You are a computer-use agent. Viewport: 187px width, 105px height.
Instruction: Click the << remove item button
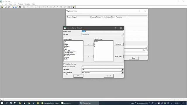tap(88, 56)
